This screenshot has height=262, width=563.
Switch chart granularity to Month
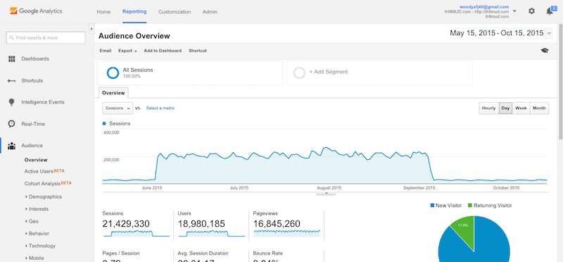pos(539,108)
